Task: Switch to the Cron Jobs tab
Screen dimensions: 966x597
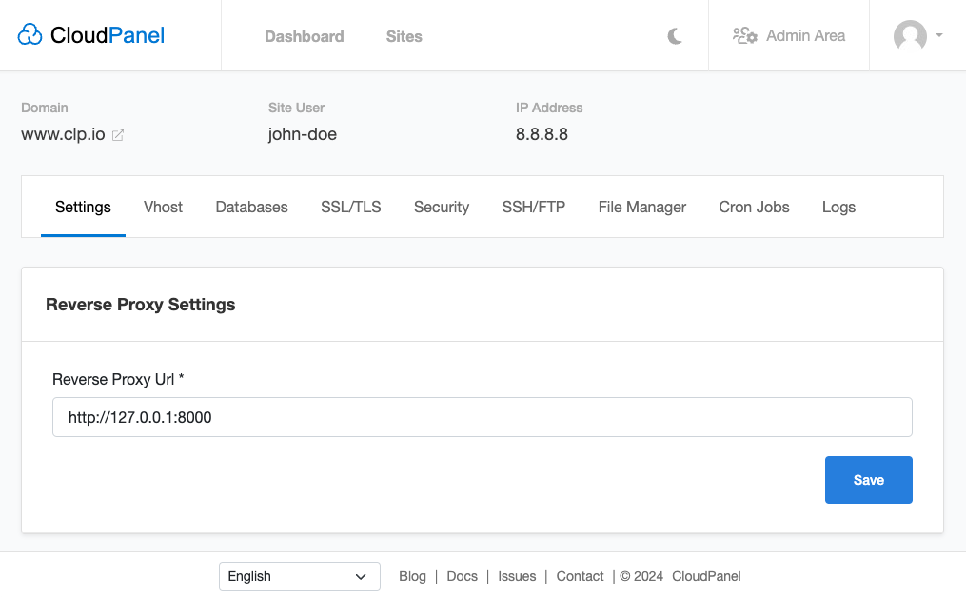Action: coord(754,207)
